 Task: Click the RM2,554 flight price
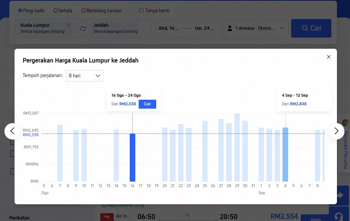click(284, 216)
